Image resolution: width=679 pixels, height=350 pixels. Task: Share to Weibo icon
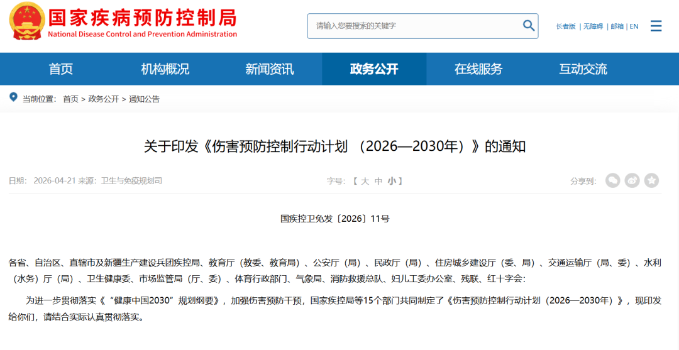pos(632,180)
